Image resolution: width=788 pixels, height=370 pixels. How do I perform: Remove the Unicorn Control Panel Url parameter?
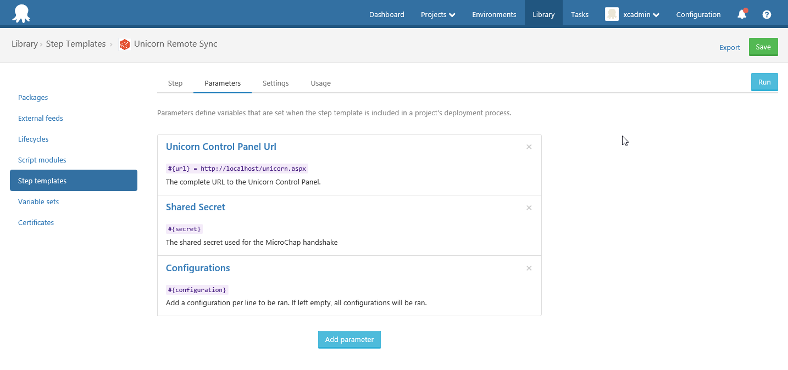click(529, 147)
